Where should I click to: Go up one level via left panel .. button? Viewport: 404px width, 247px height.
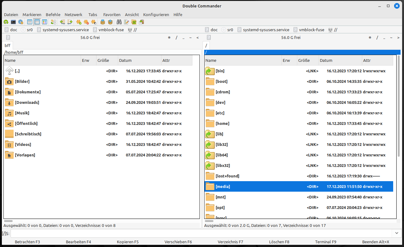point(183,37)
